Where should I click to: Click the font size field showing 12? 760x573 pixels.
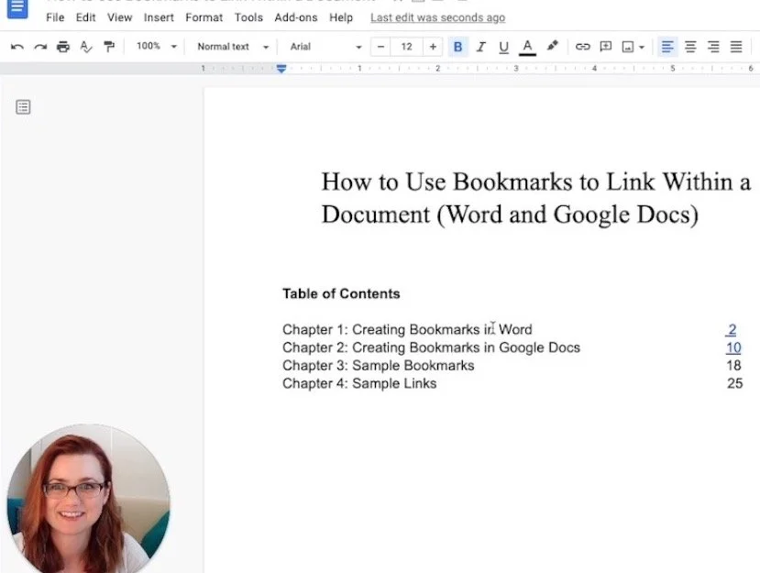(x=406, y=47)
